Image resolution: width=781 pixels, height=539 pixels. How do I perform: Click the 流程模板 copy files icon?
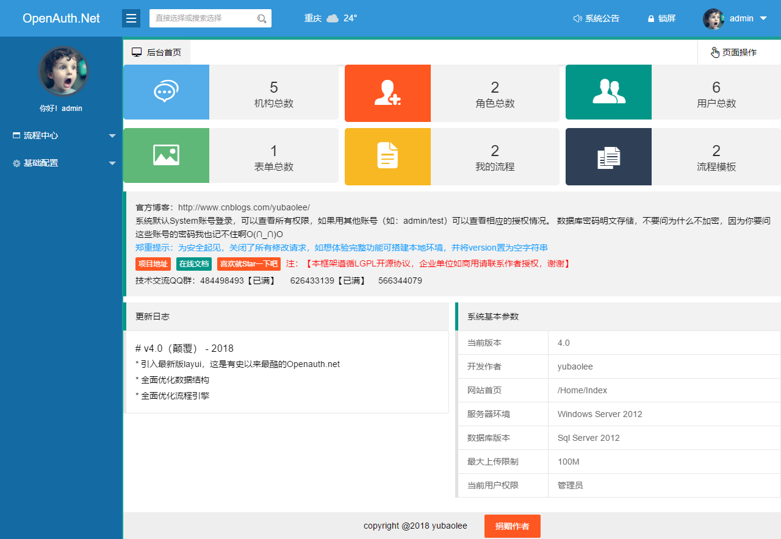click(608, 157)
